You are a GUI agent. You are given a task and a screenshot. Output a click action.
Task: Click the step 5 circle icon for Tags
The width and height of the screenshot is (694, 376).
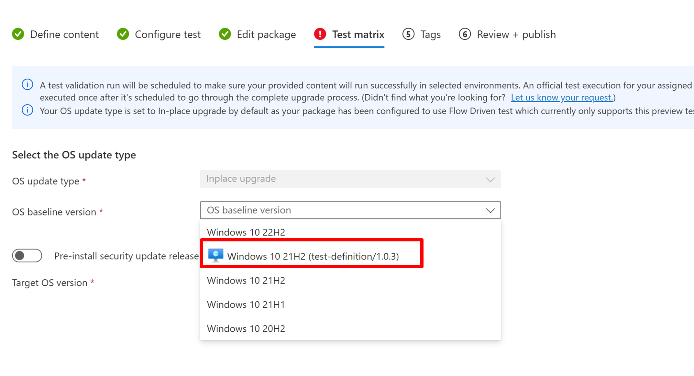click(408, 34)
